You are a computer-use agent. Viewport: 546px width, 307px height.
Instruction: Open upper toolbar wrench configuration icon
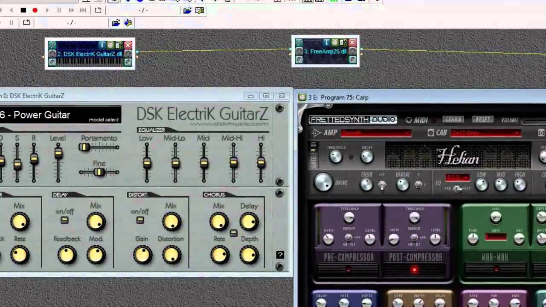coord(199,10)
